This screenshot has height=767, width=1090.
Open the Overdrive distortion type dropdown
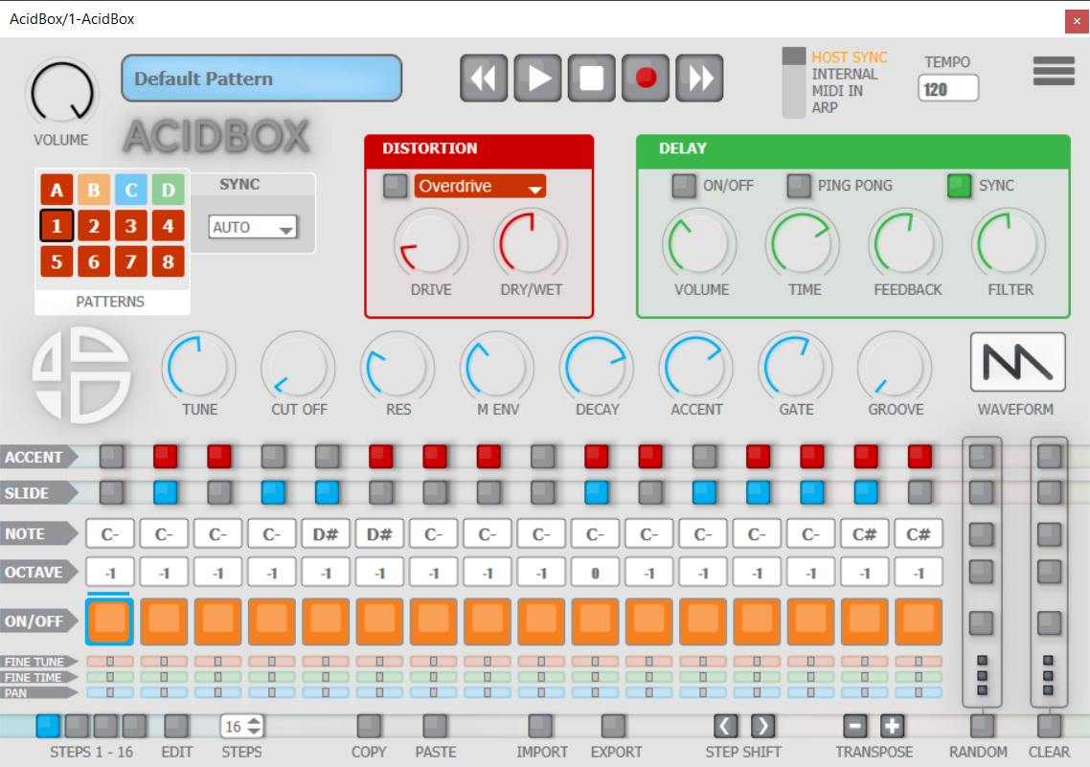point(480,187)
